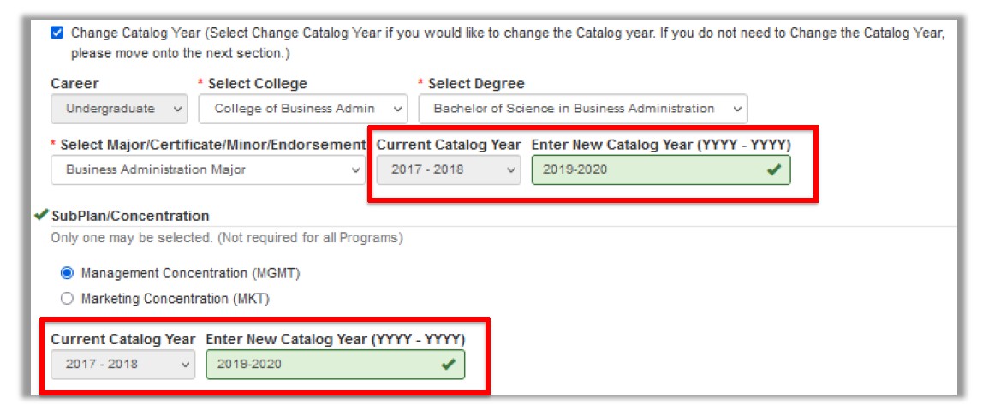Viewport: 983px width, 416px height.
Task: Open Current Catalog Year dropdown beside the Major field
Action: click(x=449, y=169)
